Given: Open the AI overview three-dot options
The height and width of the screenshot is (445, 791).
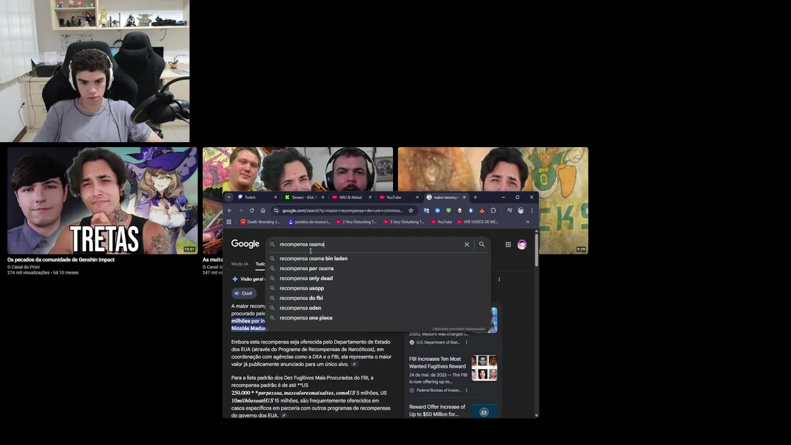Looking at the screenshot, I should pyautogui.click(x=499, y=279).
